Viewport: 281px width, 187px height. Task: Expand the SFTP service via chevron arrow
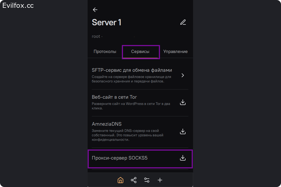click(183, 75)
